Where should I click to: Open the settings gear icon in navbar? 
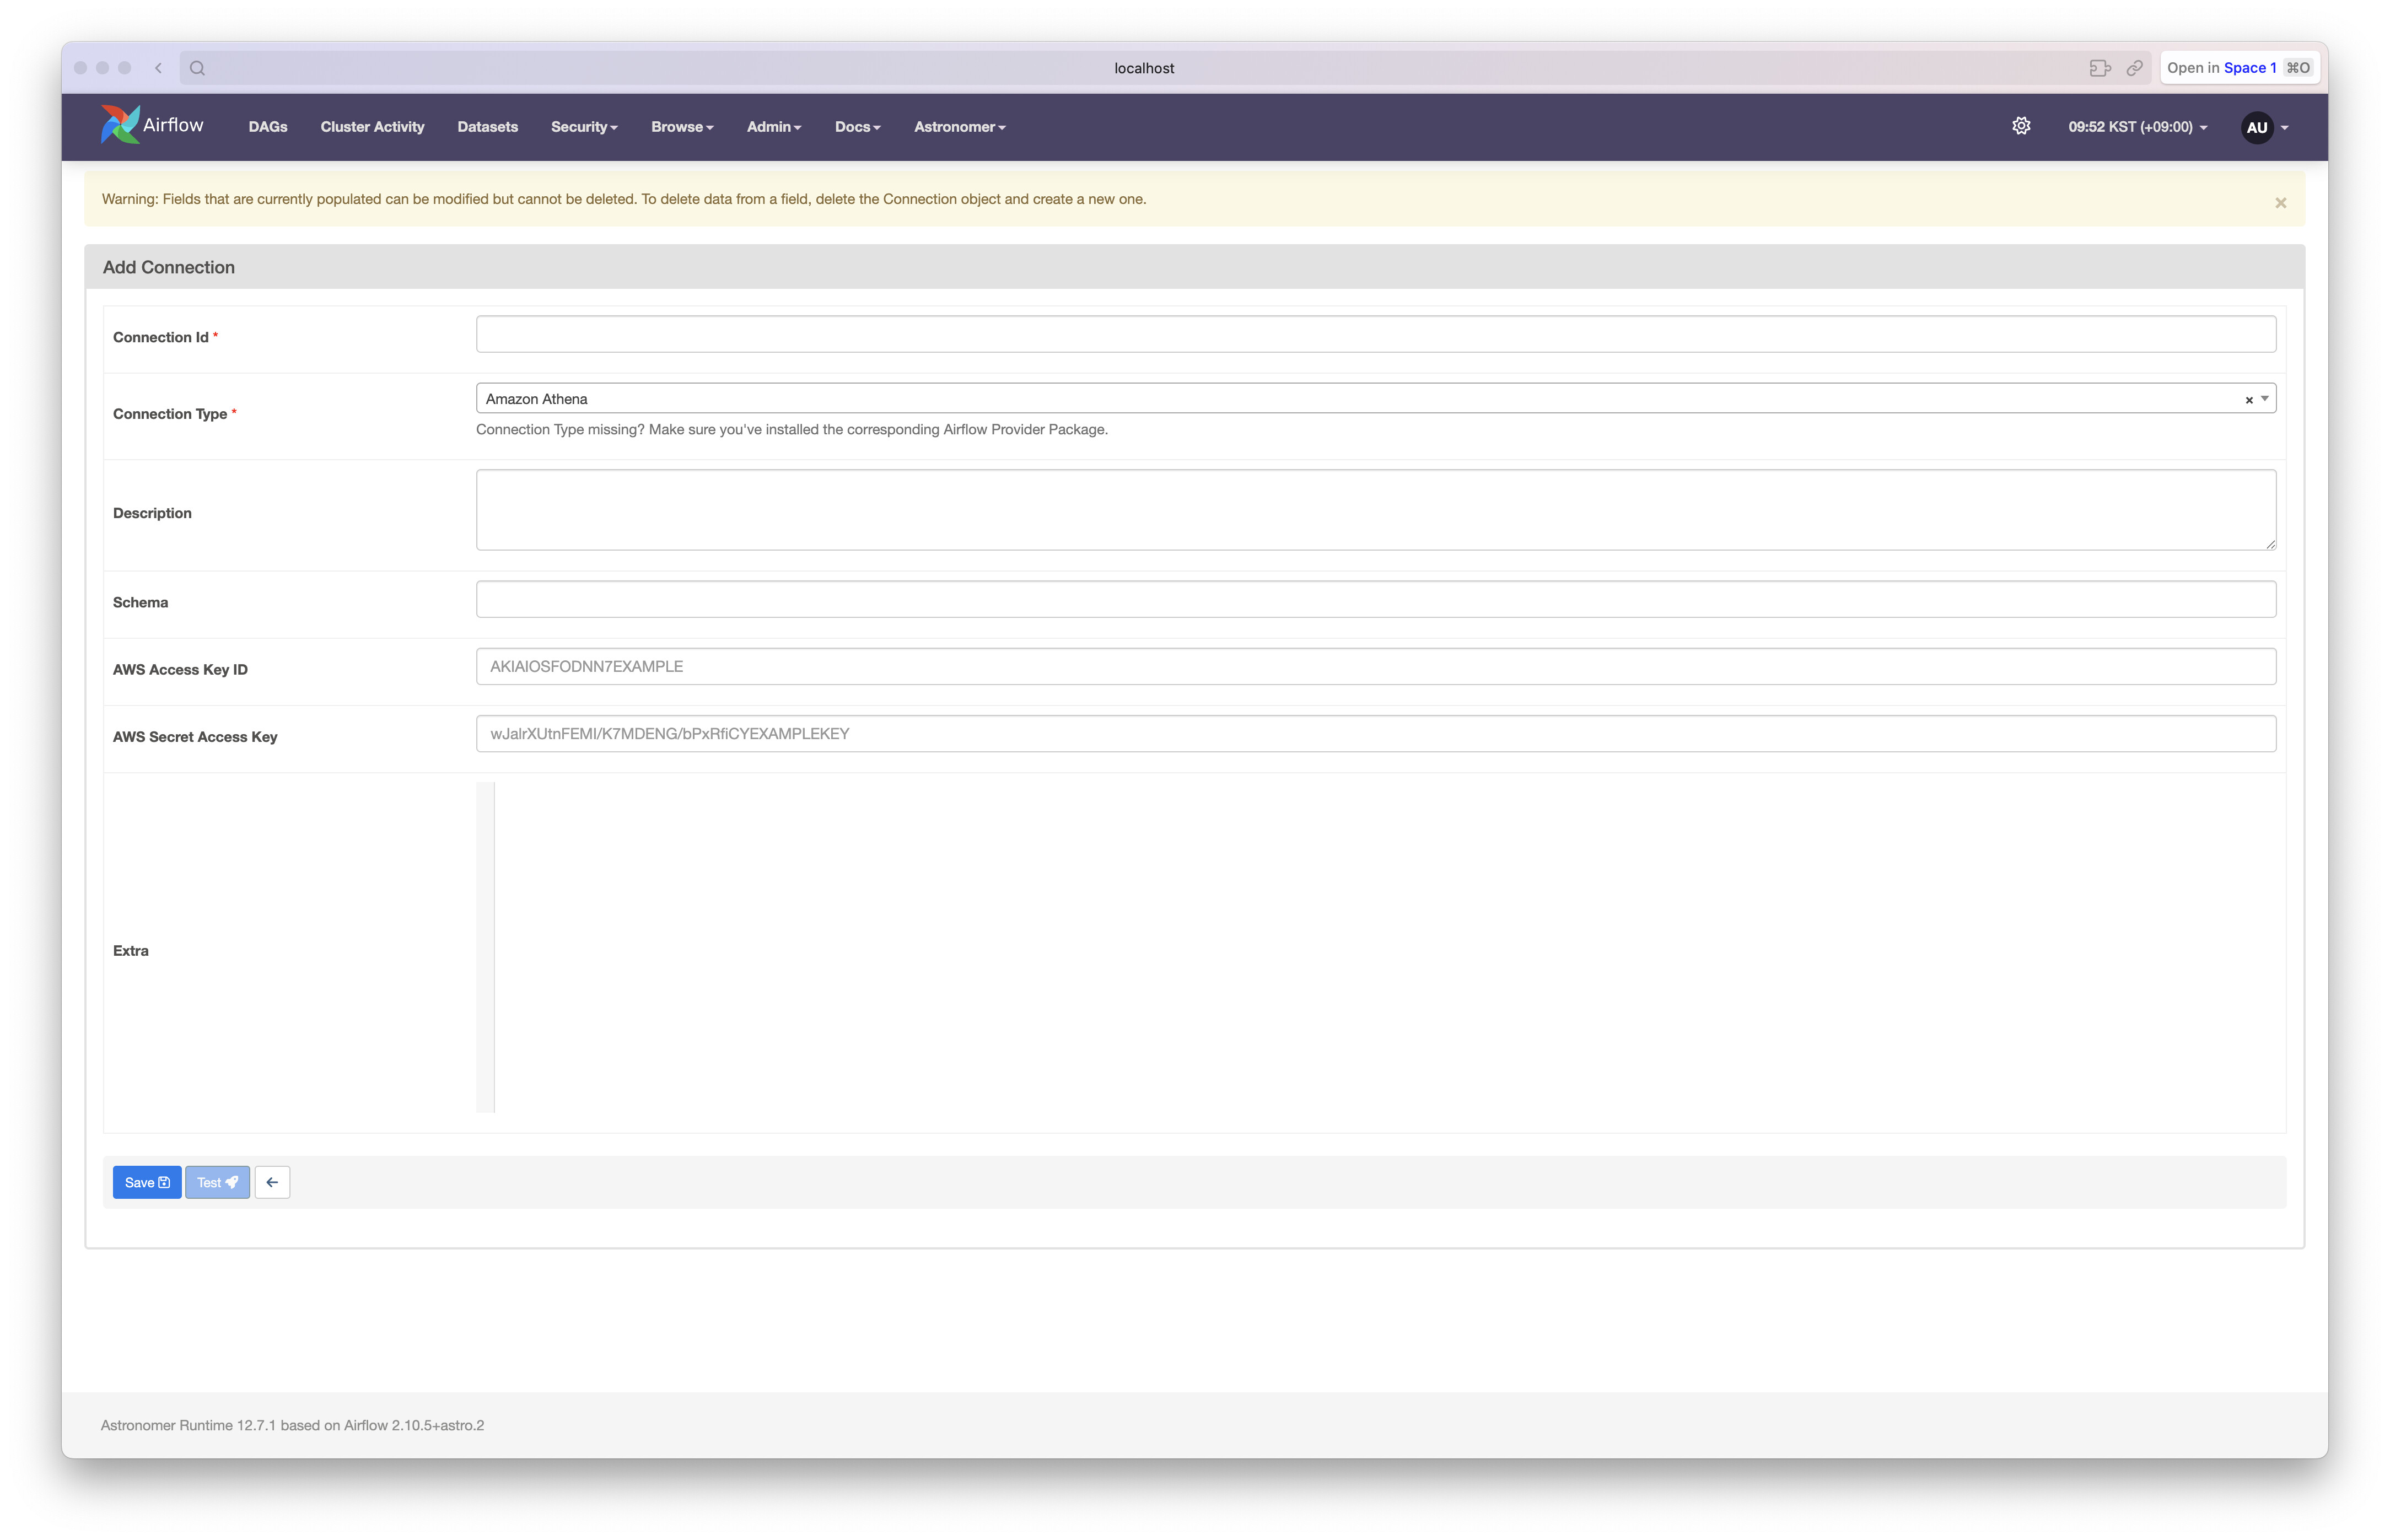2021,126
